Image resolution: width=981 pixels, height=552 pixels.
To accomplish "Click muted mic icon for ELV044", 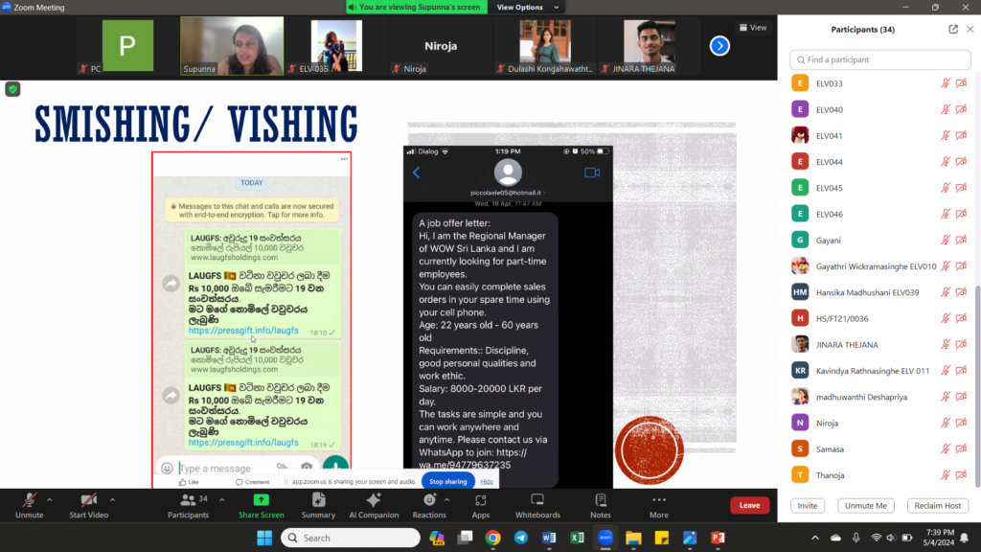I will [x=945, y=161].
